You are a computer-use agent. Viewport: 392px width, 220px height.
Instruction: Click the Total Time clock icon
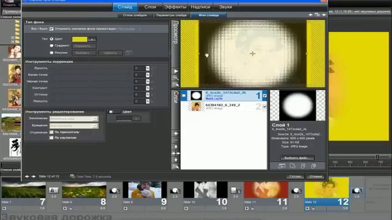tap(72, 177)
